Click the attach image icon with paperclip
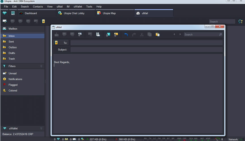 click(108, 34)
